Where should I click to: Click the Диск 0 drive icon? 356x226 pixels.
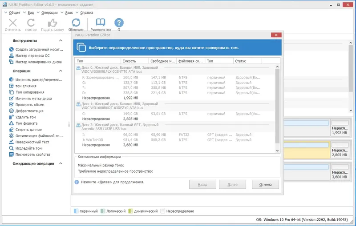(x=78, y=67)
